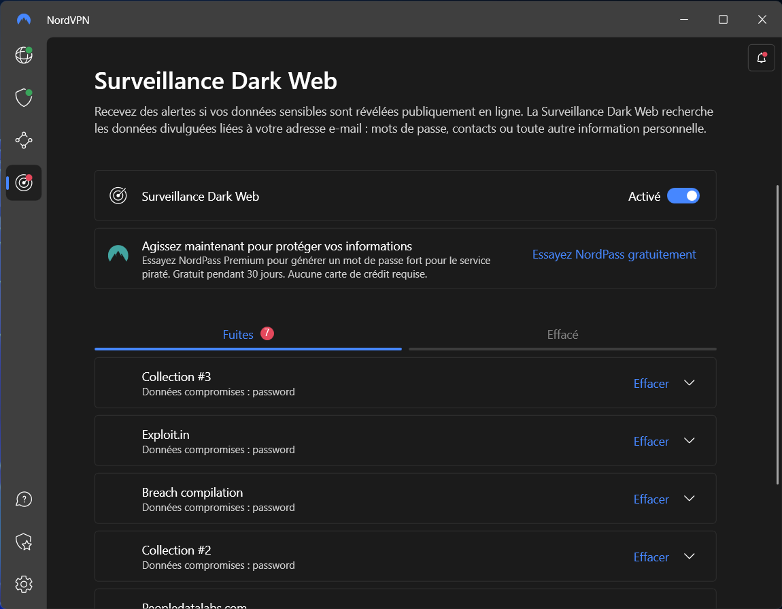Open the settings gear icon
Screen dimensions: 782x609
23,584
